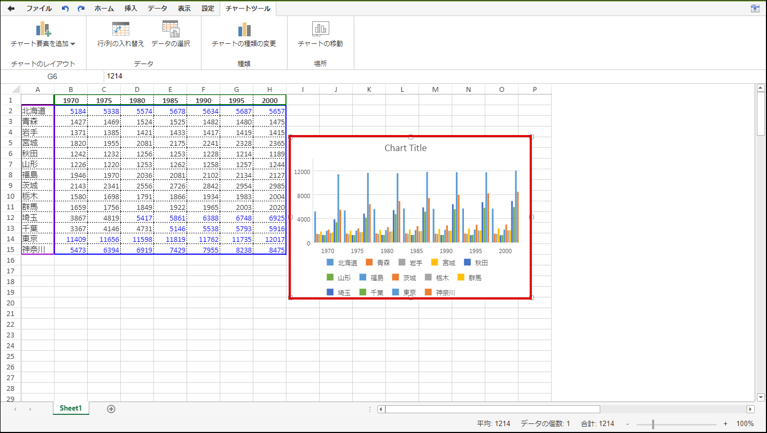This screenshot has height=433, width=767.
Task: Click the zoom out minus button
Action: [627, 424]
